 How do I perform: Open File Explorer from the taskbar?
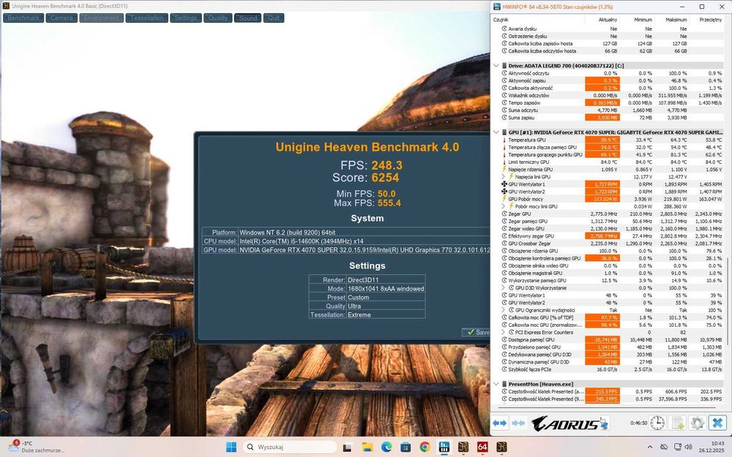click(x=367, y=447)
